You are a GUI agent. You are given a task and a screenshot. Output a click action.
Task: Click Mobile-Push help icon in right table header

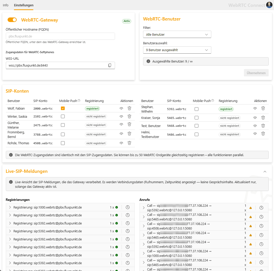pyautogui.click(x=213, y=100)
